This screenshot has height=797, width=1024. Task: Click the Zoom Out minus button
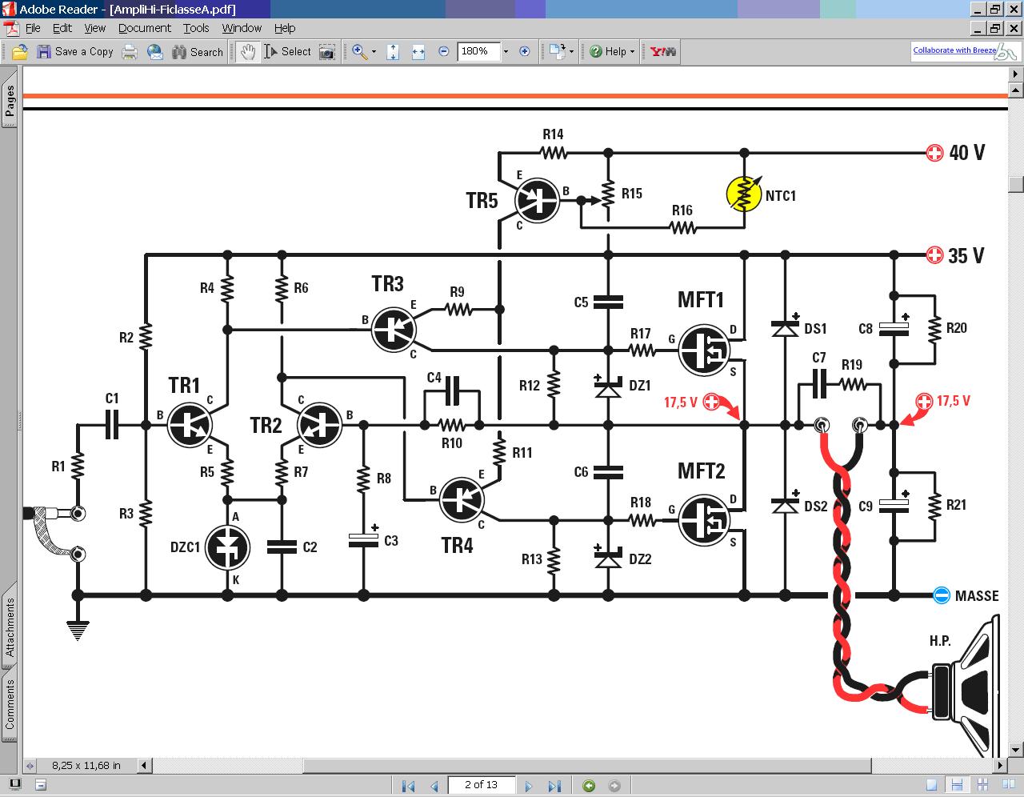tap(444, 52)
